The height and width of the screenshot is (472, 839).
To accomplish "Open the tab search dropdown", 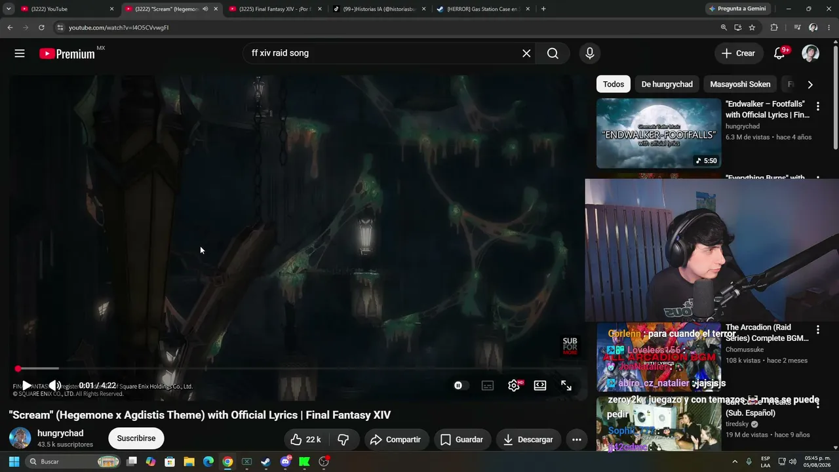I will (9, 9).
